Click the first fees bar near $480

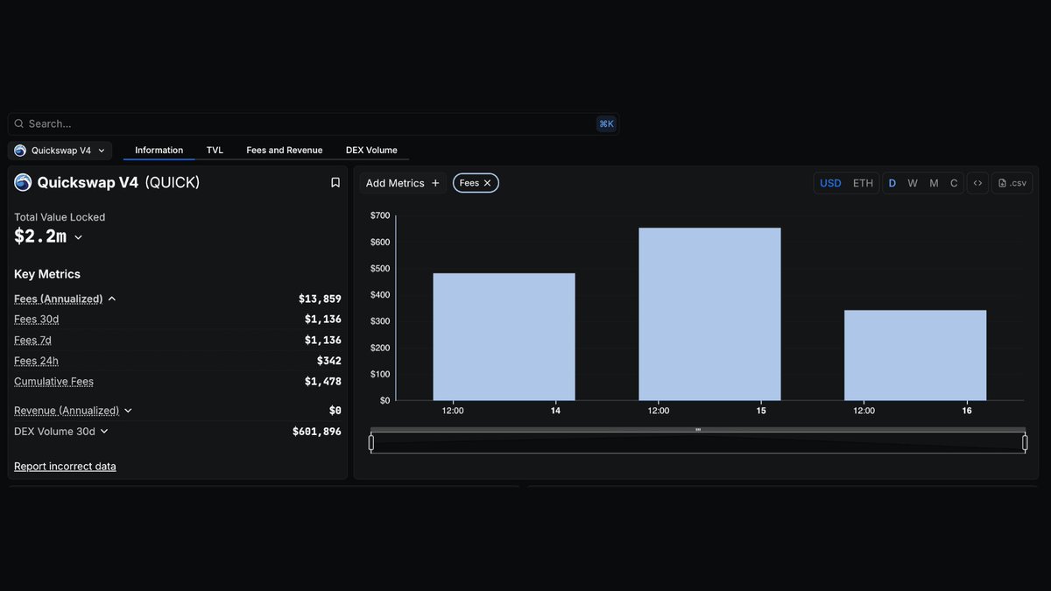point(504,337)
